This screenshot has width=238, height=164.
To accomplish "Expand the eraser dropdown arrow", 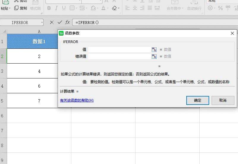I will pos(119,8).
